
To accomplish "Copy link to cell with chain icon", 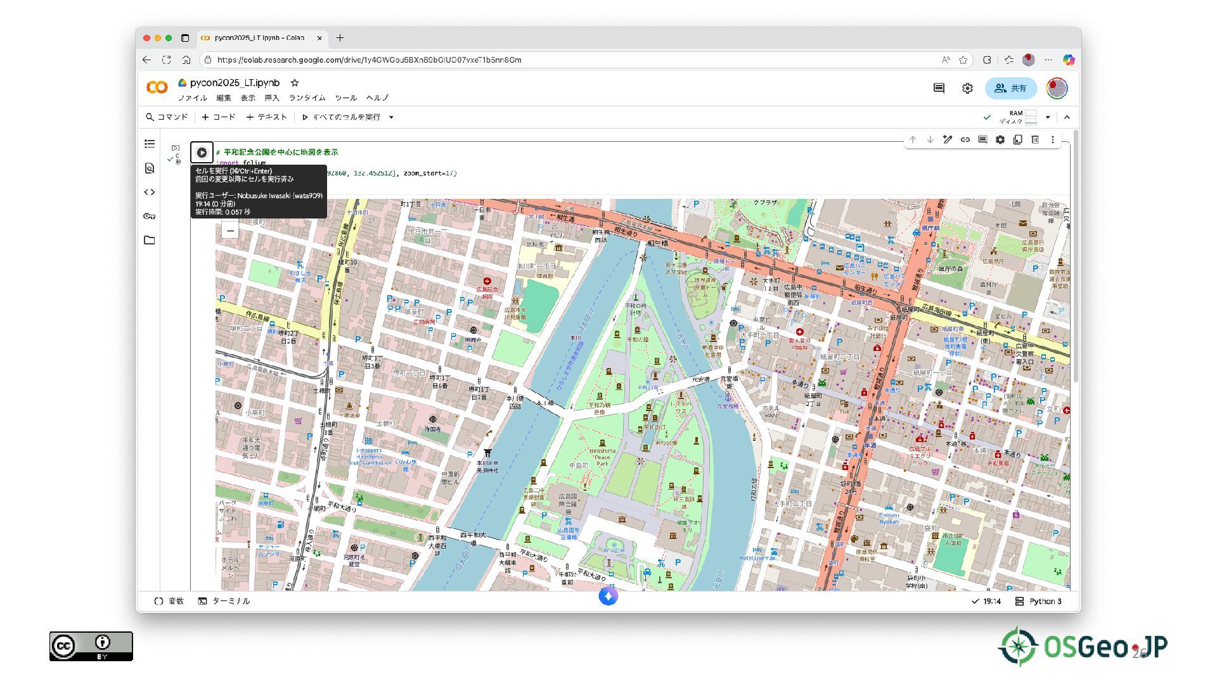I will [965, 139].
